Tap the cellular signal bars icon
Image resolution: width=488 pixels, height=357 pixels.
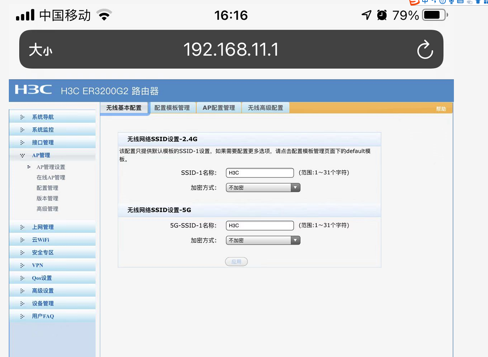point(25,16)
